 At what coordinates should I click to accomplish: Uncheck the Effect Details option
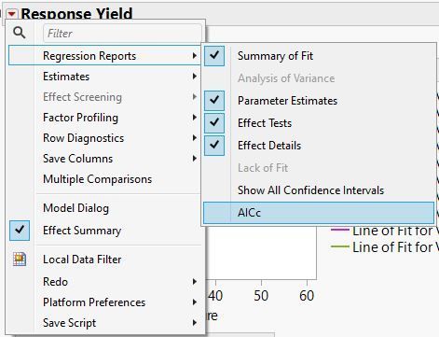point(214,146)
